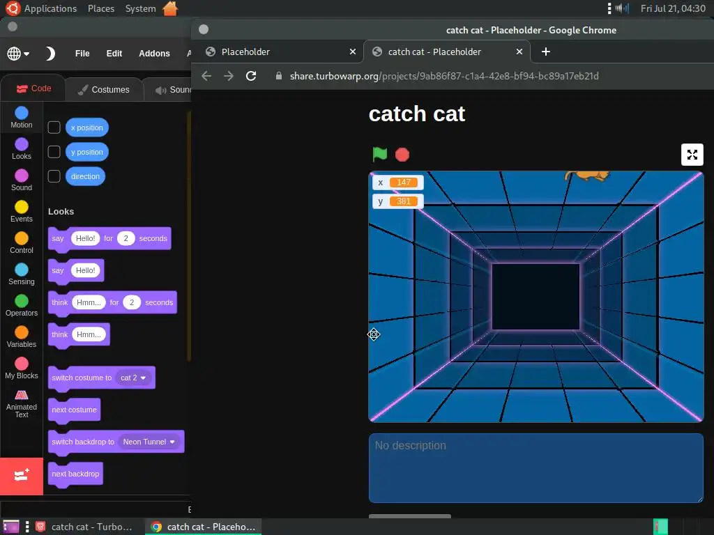
Task: Open the costume dropdown showing cat 2
Action: click(x=133, y=378)
